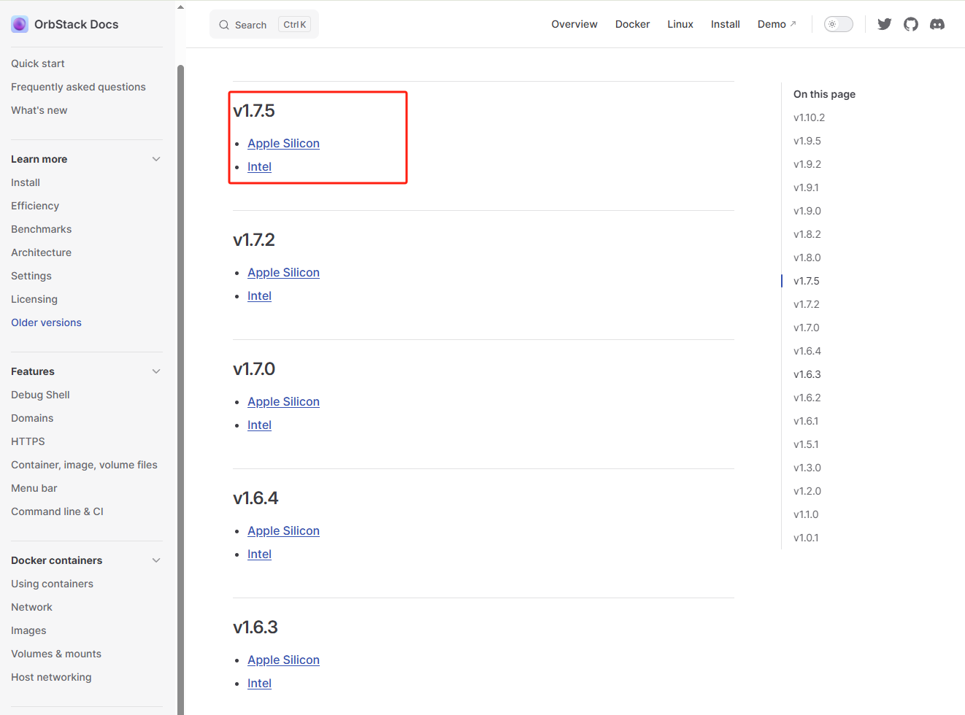Click the search magnifier icon

coord(224,25)
